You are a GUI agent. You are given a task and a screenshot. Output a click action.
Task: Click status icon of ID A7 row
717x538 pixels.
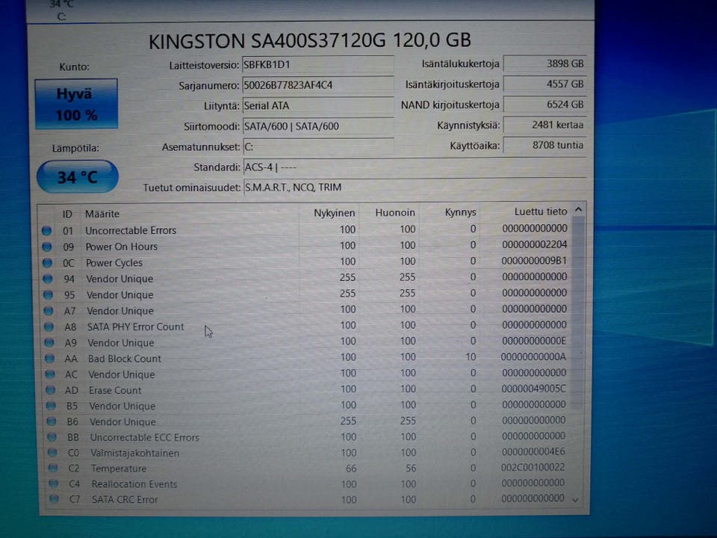pos(49,311)
